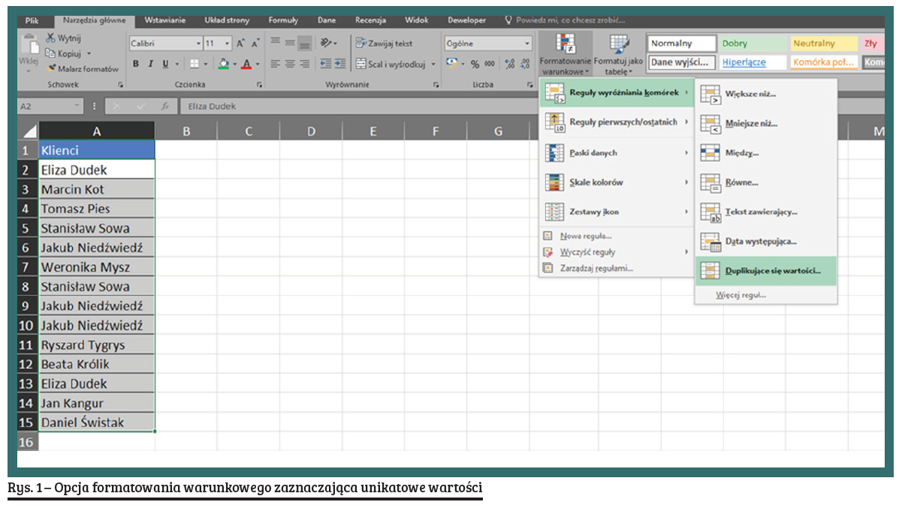Click the font color A icon
The height and width of the screenshot is (508, 908).
(x=247, y=65)
